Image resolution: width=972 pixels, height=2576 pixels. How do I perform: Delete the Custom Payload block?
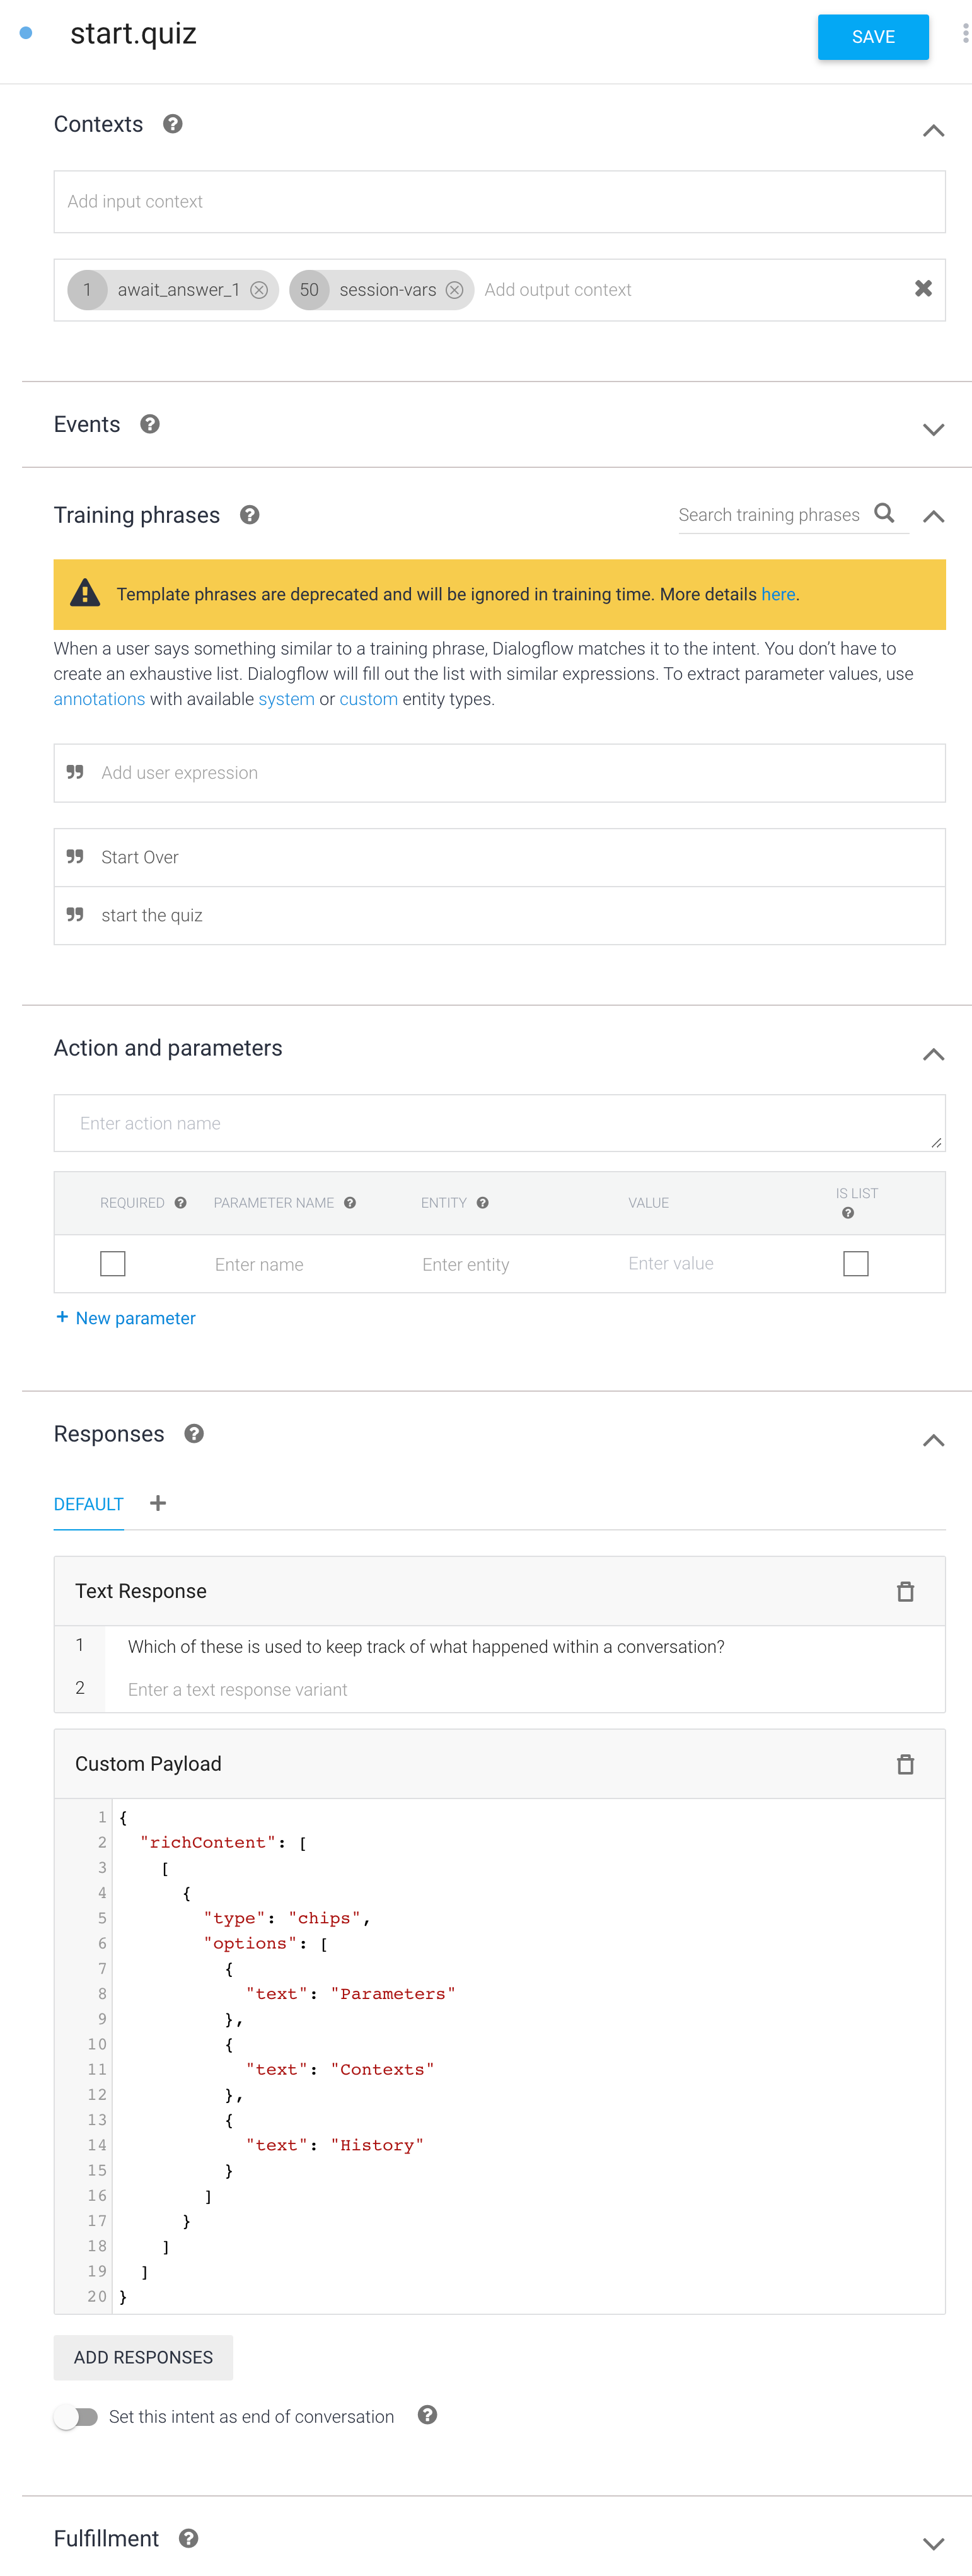point(905,1764)
